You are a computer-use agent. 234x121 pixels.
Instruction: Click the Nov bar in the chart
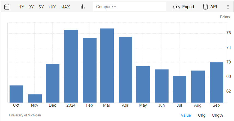[x=35, y=98]
